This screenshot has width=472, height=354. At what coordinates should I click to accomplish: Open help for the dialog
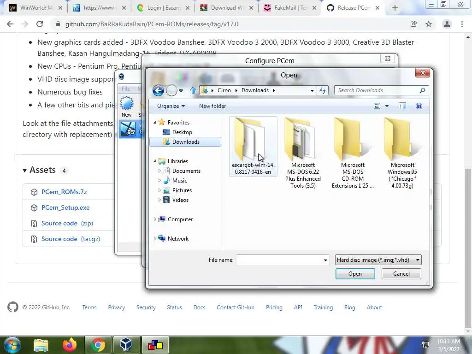tap(419, 106)
